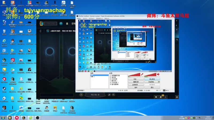Open the green browser taskbar icon
This screenshot has width=214, height=120.
(x=30, y=118)
